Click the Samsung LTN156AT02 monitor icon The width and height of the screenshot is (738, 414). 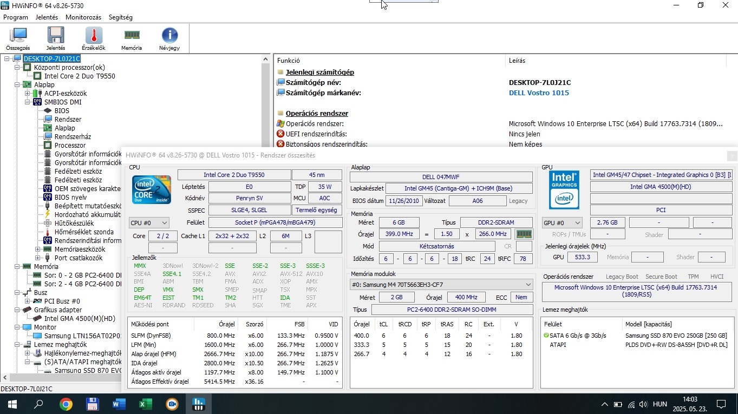37,336
